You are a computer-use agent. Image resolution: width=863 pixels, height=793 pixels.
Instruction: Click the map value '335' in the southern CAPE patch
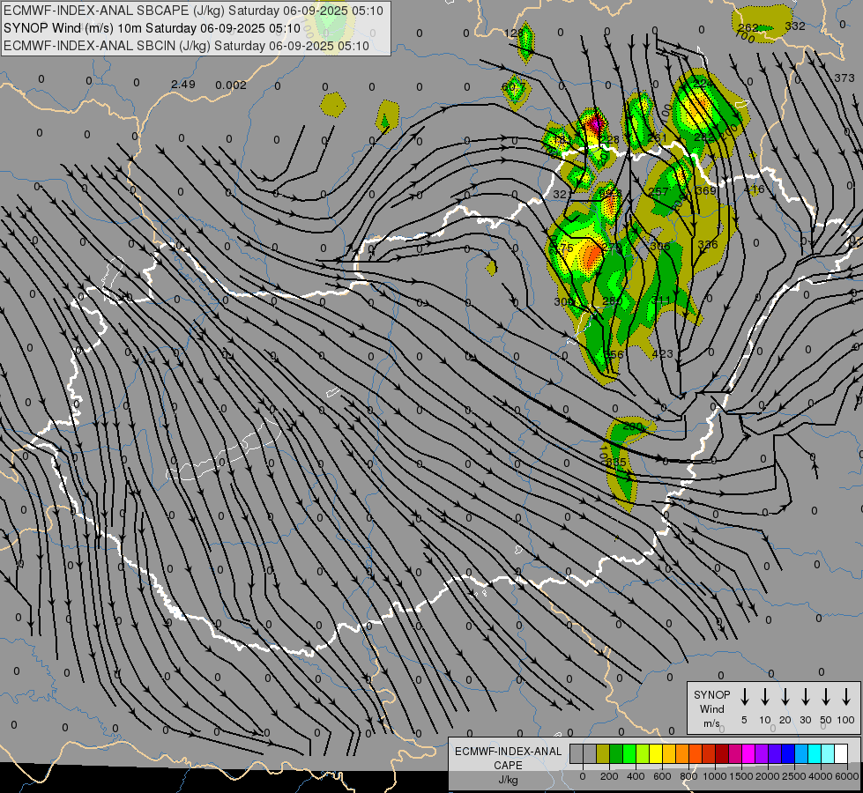click(615, 463)
